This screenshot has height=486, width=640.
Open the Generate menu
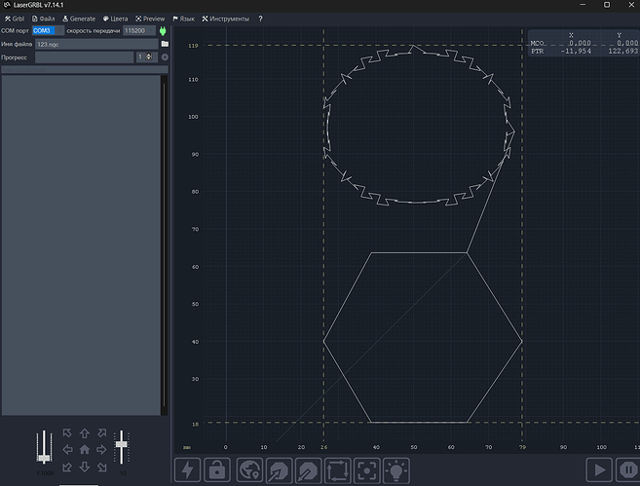click(x=79, y=19)
